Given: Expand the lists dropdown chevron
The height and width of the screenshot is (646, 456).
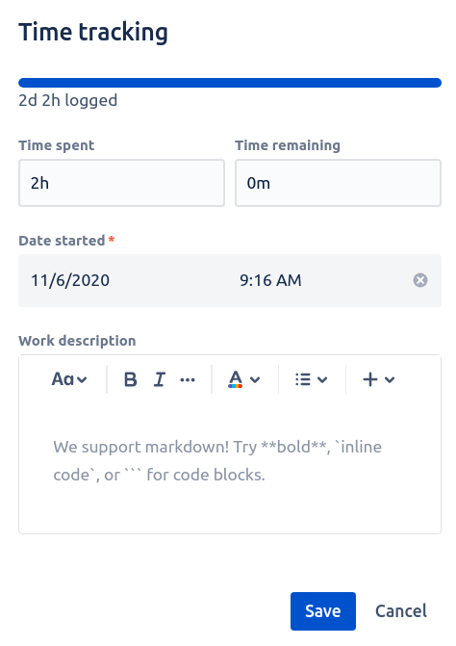Looking at the screenshot, I should coord(322,380).
